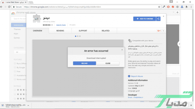The width and height of the screenshot is (195, 109).
Task: Click the Close button in error dialog
Action: [108, 63]
